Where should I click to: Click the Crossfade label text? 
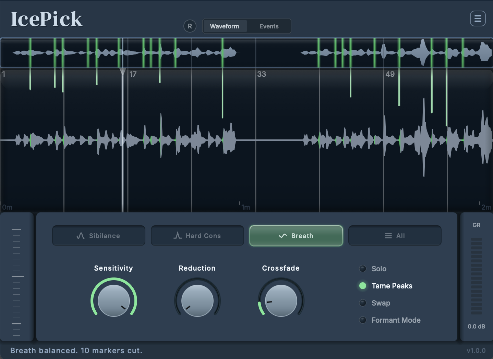pyautogui.click(x=281, y=268)
